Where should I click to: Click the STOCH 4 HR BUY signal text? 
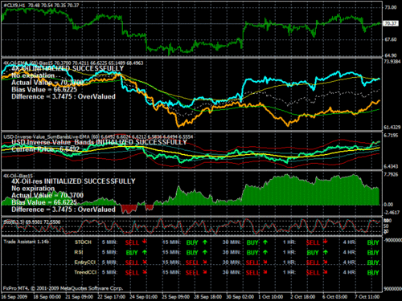pos(373,242)
